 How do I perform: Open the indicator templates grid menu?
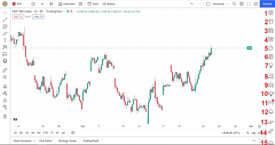[x=80, y=4]
